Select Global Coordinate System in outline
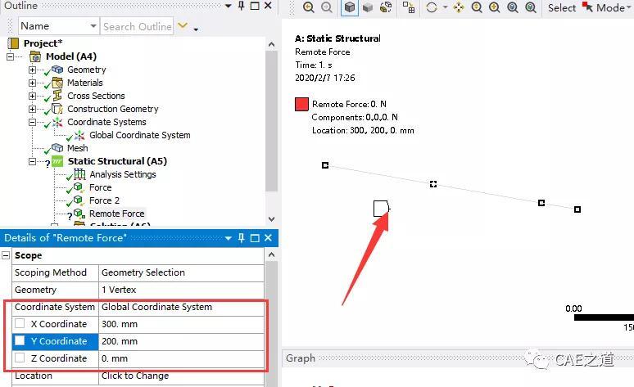 tap(139, 135)
